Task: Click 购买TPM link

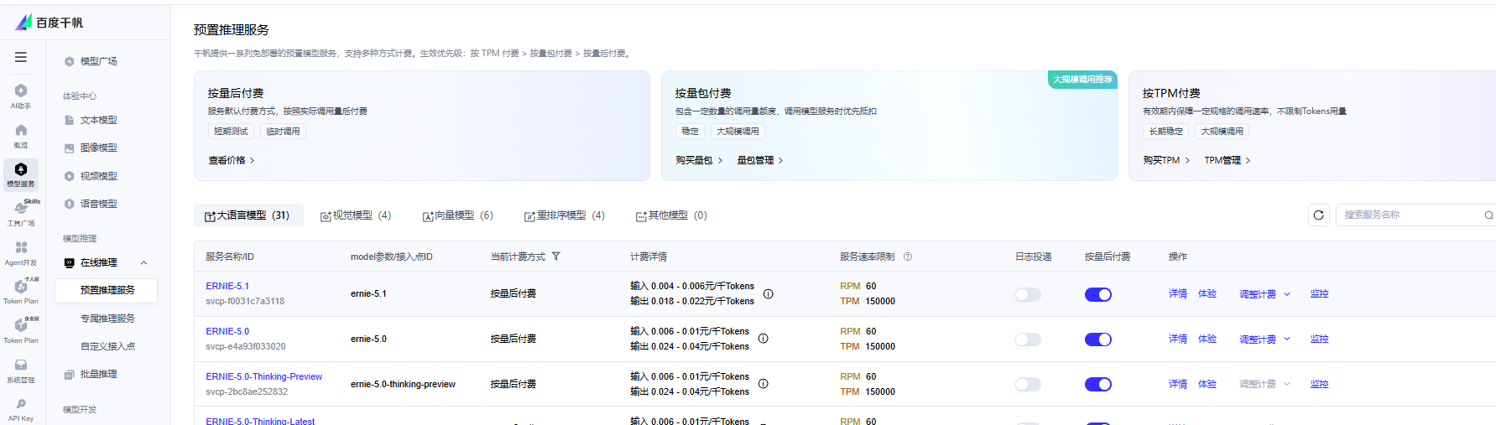Action: [1166, 160]
